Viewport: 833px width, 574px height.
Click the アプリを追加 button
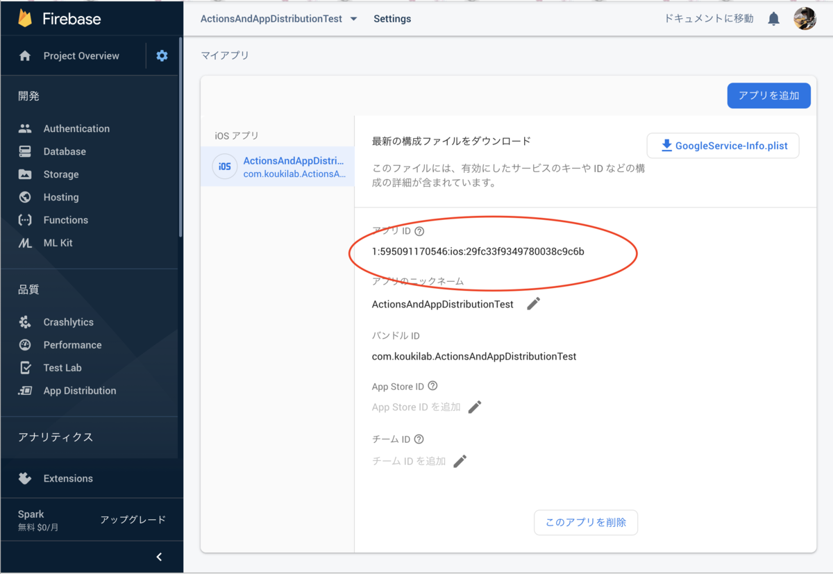pos(768,96)
